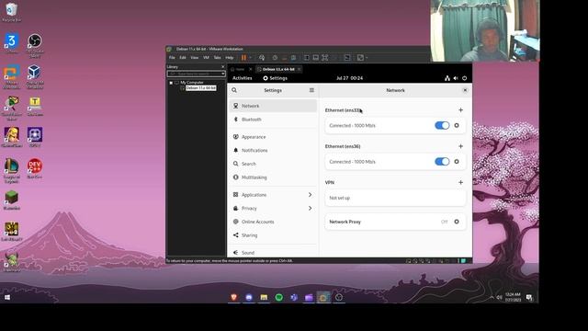Expand the Applications settings chevron
The image size is (588, 331).
click(x=311, y=194)
